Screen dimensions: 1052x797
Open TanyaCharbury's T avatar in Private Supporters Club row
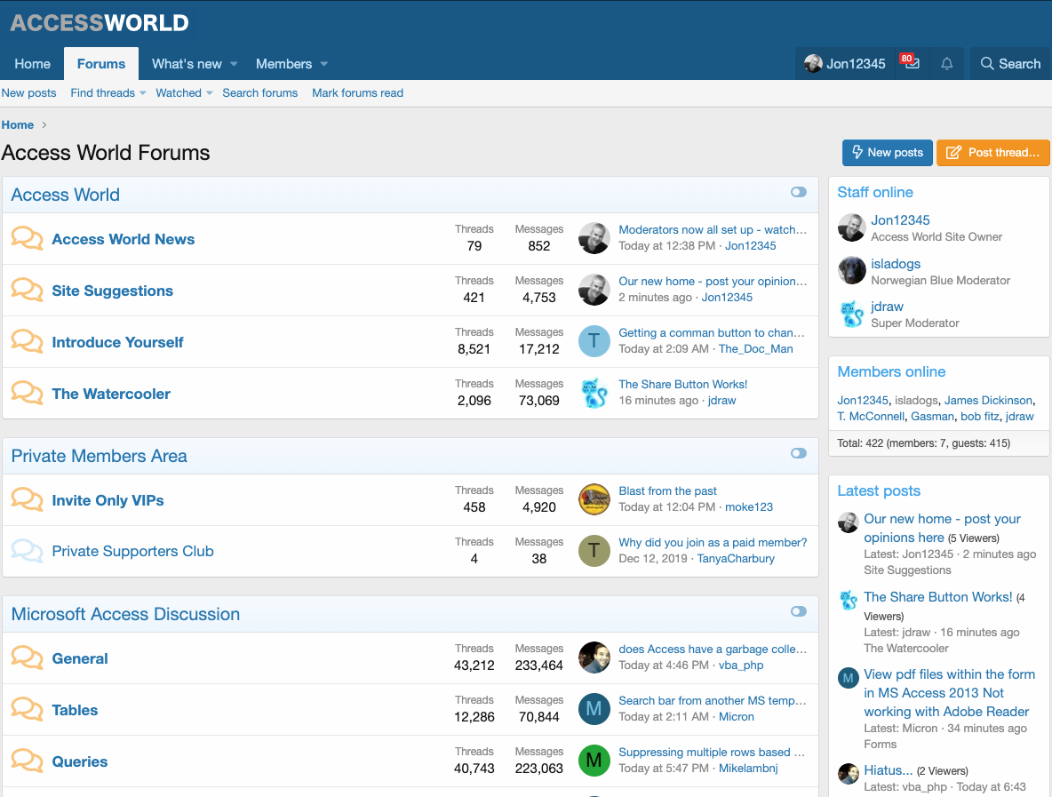point(594,551)
